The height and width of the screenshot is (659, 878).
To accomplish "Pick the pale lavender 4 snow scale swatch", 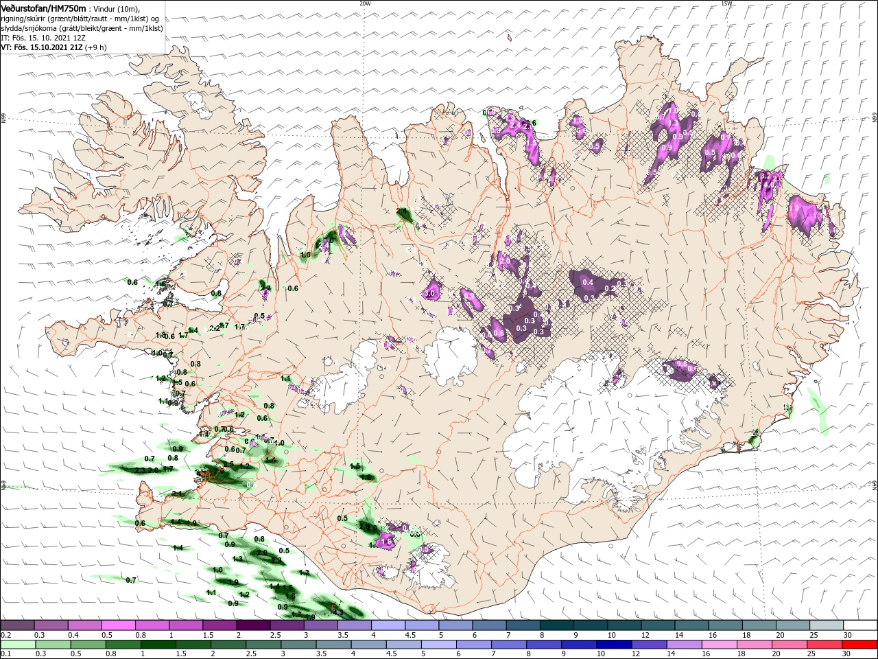I will [x=388, y=625].
